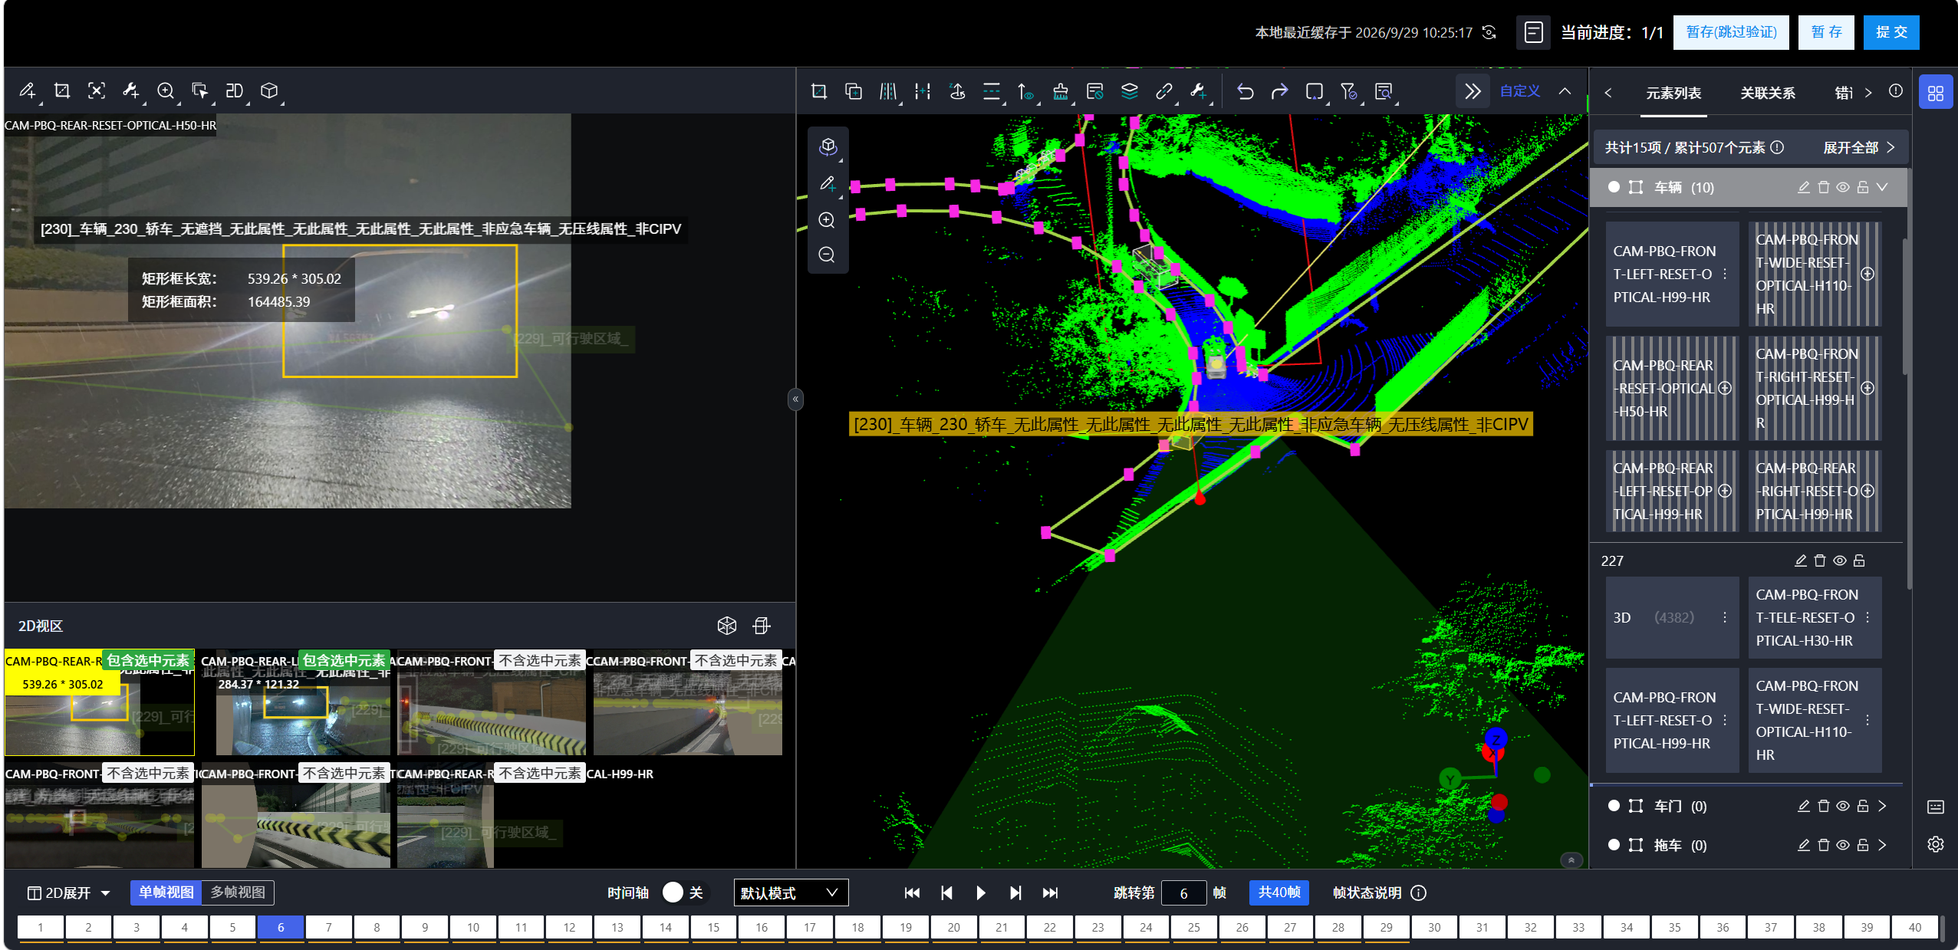
Task: Click the redo arrow in 3D toolbar
Action: pos(1279,92)
